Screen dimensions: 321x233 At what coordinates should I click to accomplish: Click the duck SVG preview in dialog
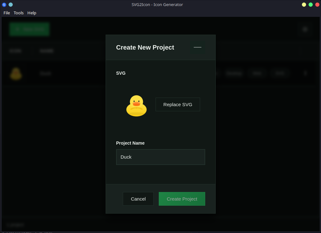[136, 106]
